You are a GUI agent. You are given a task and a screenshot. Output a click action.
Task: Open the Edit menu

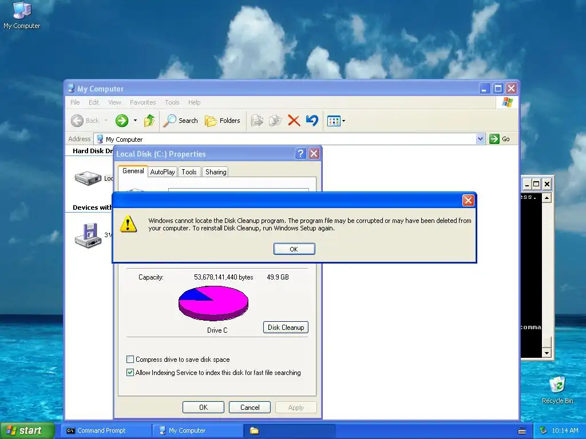94,102
